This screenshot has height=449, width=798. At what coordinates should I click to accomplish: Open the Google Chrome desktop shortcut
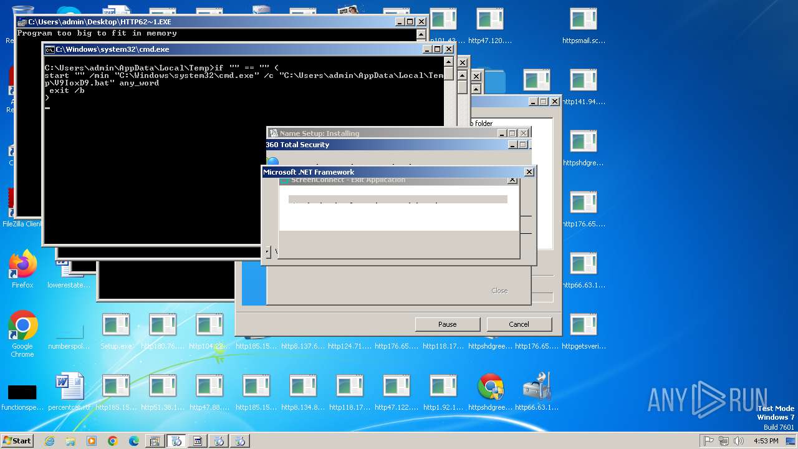[x=22, y=334]
